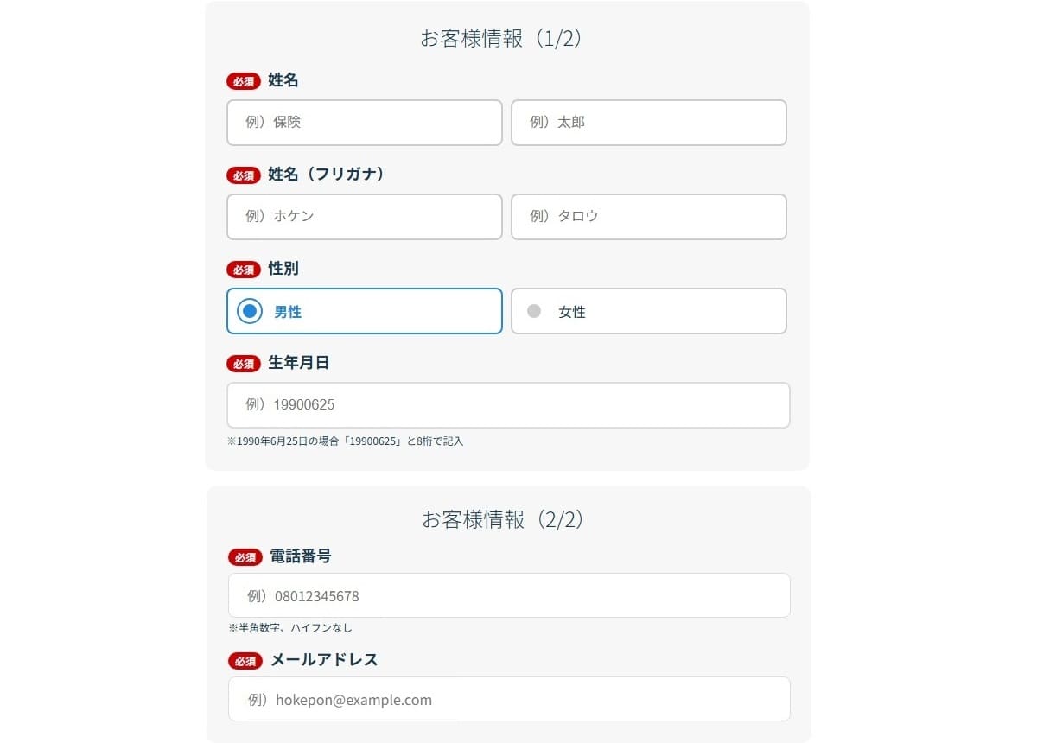
Task: Focus the furigana field showing 例）タロウ
Action: [x=649, y=217]
